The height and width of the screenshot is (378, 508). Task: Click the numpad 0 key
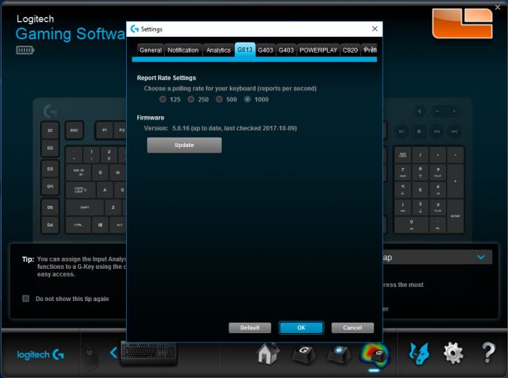tap(411, 225)
